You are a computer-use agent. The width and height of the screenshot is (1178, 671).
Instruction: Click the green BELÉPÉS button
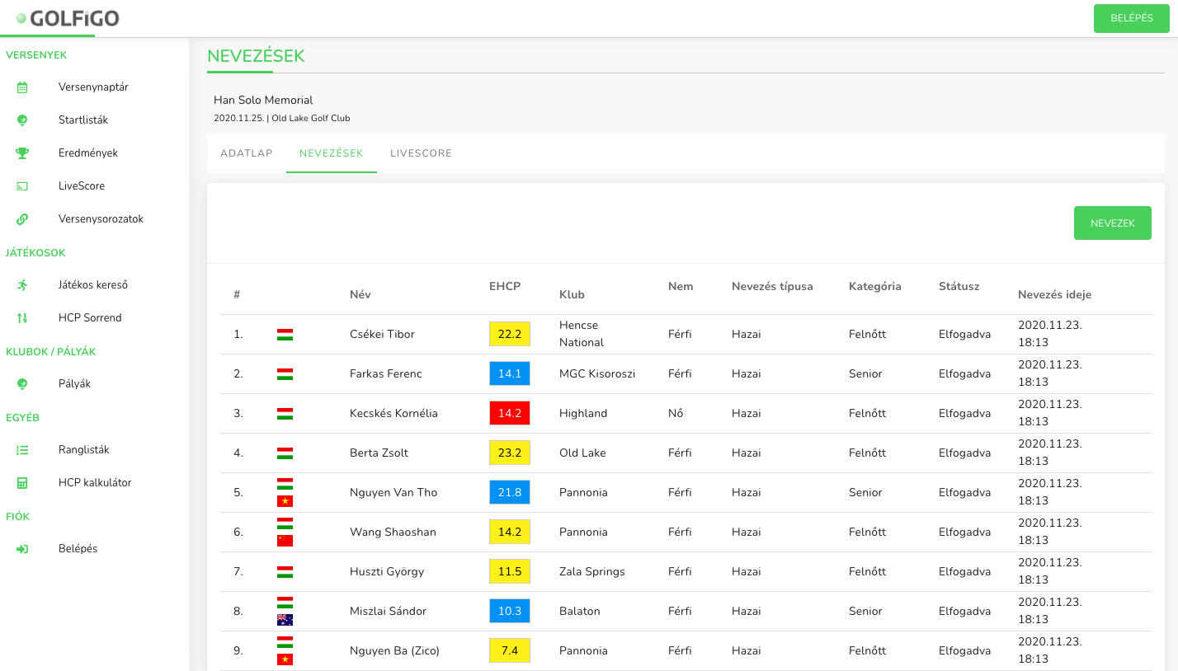tap(1132, 18)
